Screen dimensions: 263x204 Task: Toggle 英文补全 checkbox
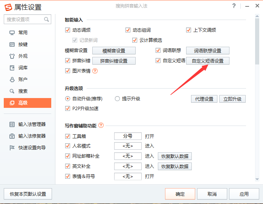click(67, 166)
